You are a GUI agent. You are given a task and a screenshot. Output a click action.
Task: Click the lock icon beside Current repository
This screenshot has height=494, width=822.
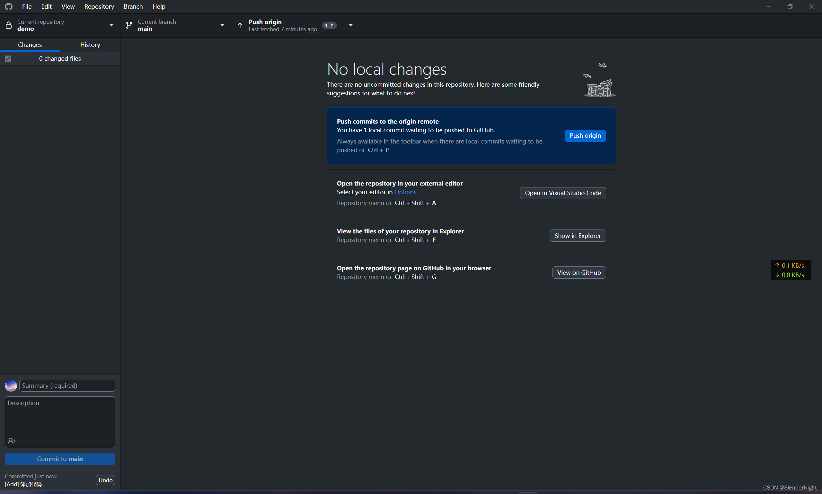point(9,25)
